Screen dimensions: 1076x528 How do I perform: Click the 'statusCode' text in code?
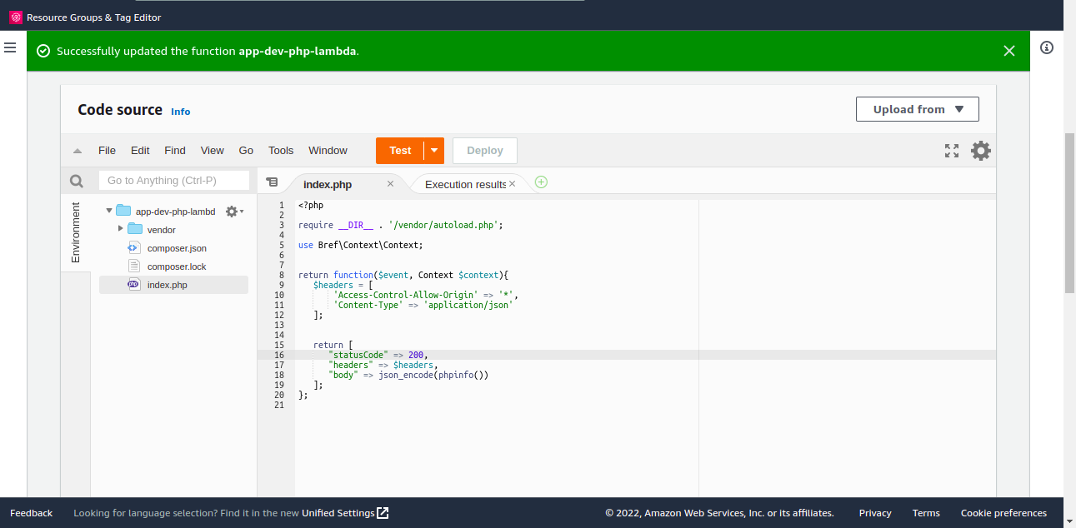click(358, 355)
